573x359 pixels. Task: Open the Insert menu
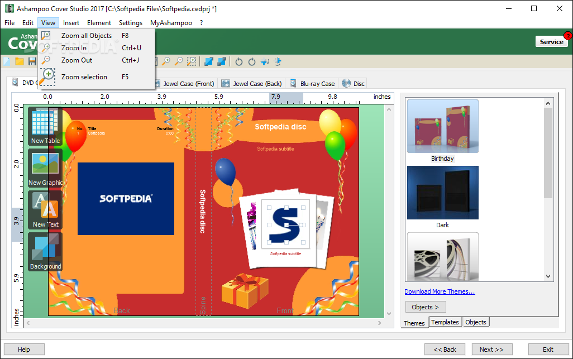tap(71, 23)
